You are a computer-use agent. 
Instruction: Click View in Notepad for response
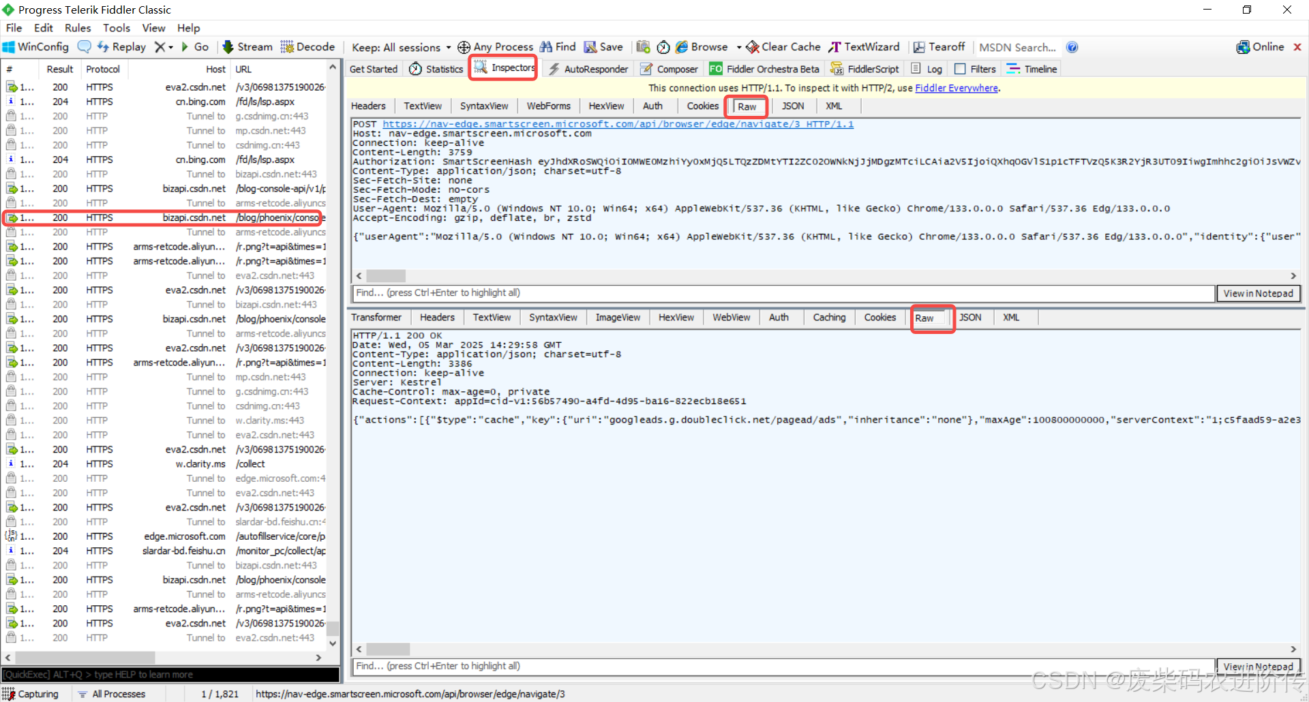[1258, 667]
